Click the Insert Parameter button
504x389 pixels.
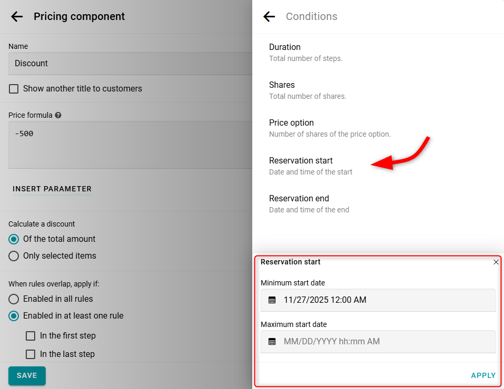coord(52,189)
